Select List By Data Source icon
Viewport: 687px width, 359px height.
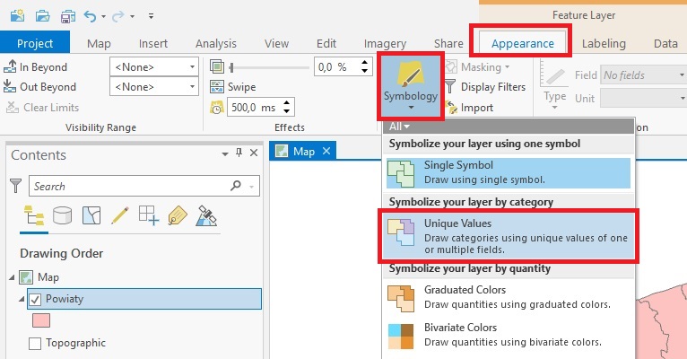click(x=62, y=215)
